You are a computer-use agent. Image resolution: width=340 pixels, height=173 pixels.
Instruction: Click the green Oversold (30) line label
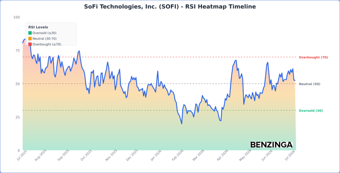pos(311,111)
